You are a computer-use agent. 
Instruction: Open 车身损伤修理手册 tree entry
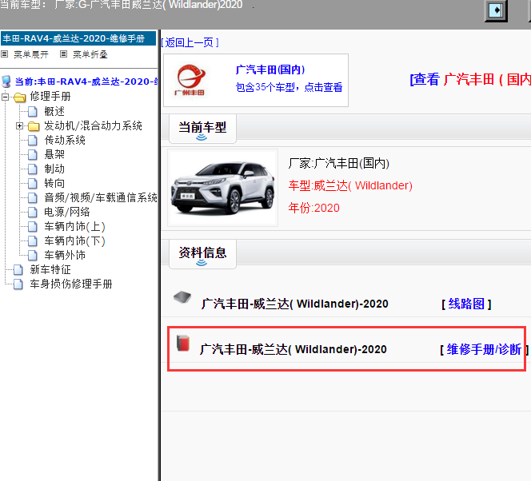click(71, 284)
